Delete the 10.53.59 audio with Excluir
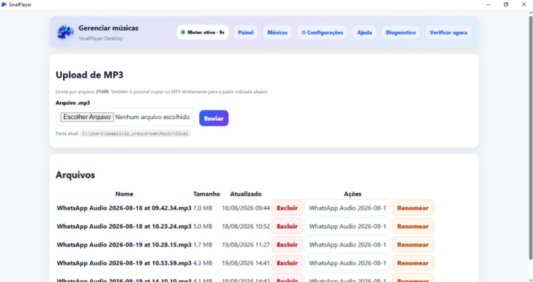 (x=287, y=263)
